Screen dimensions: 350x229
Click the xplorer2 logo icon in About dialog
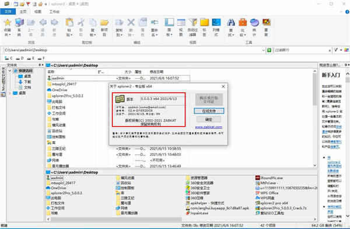(120, 99)
